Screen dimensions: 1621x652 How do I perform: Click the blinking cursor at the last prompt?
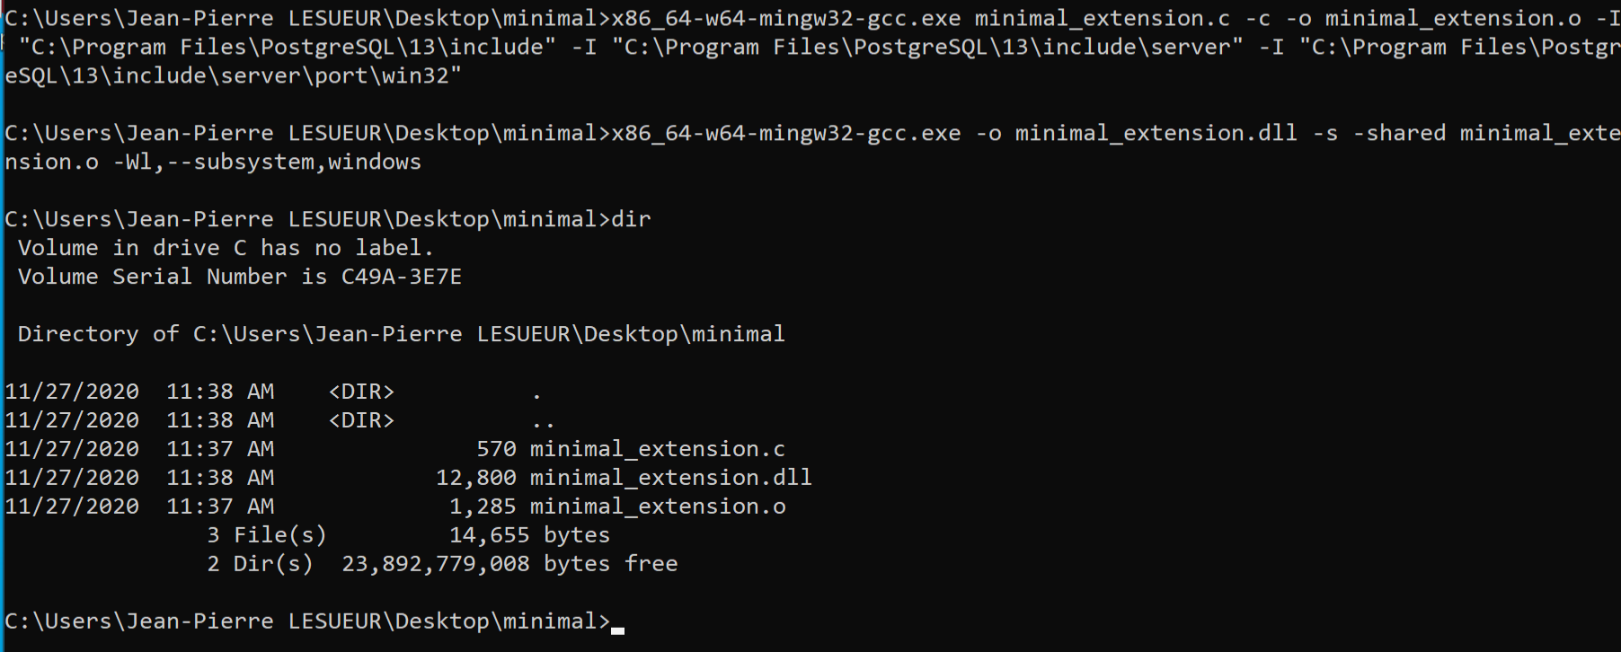point(617,630)
